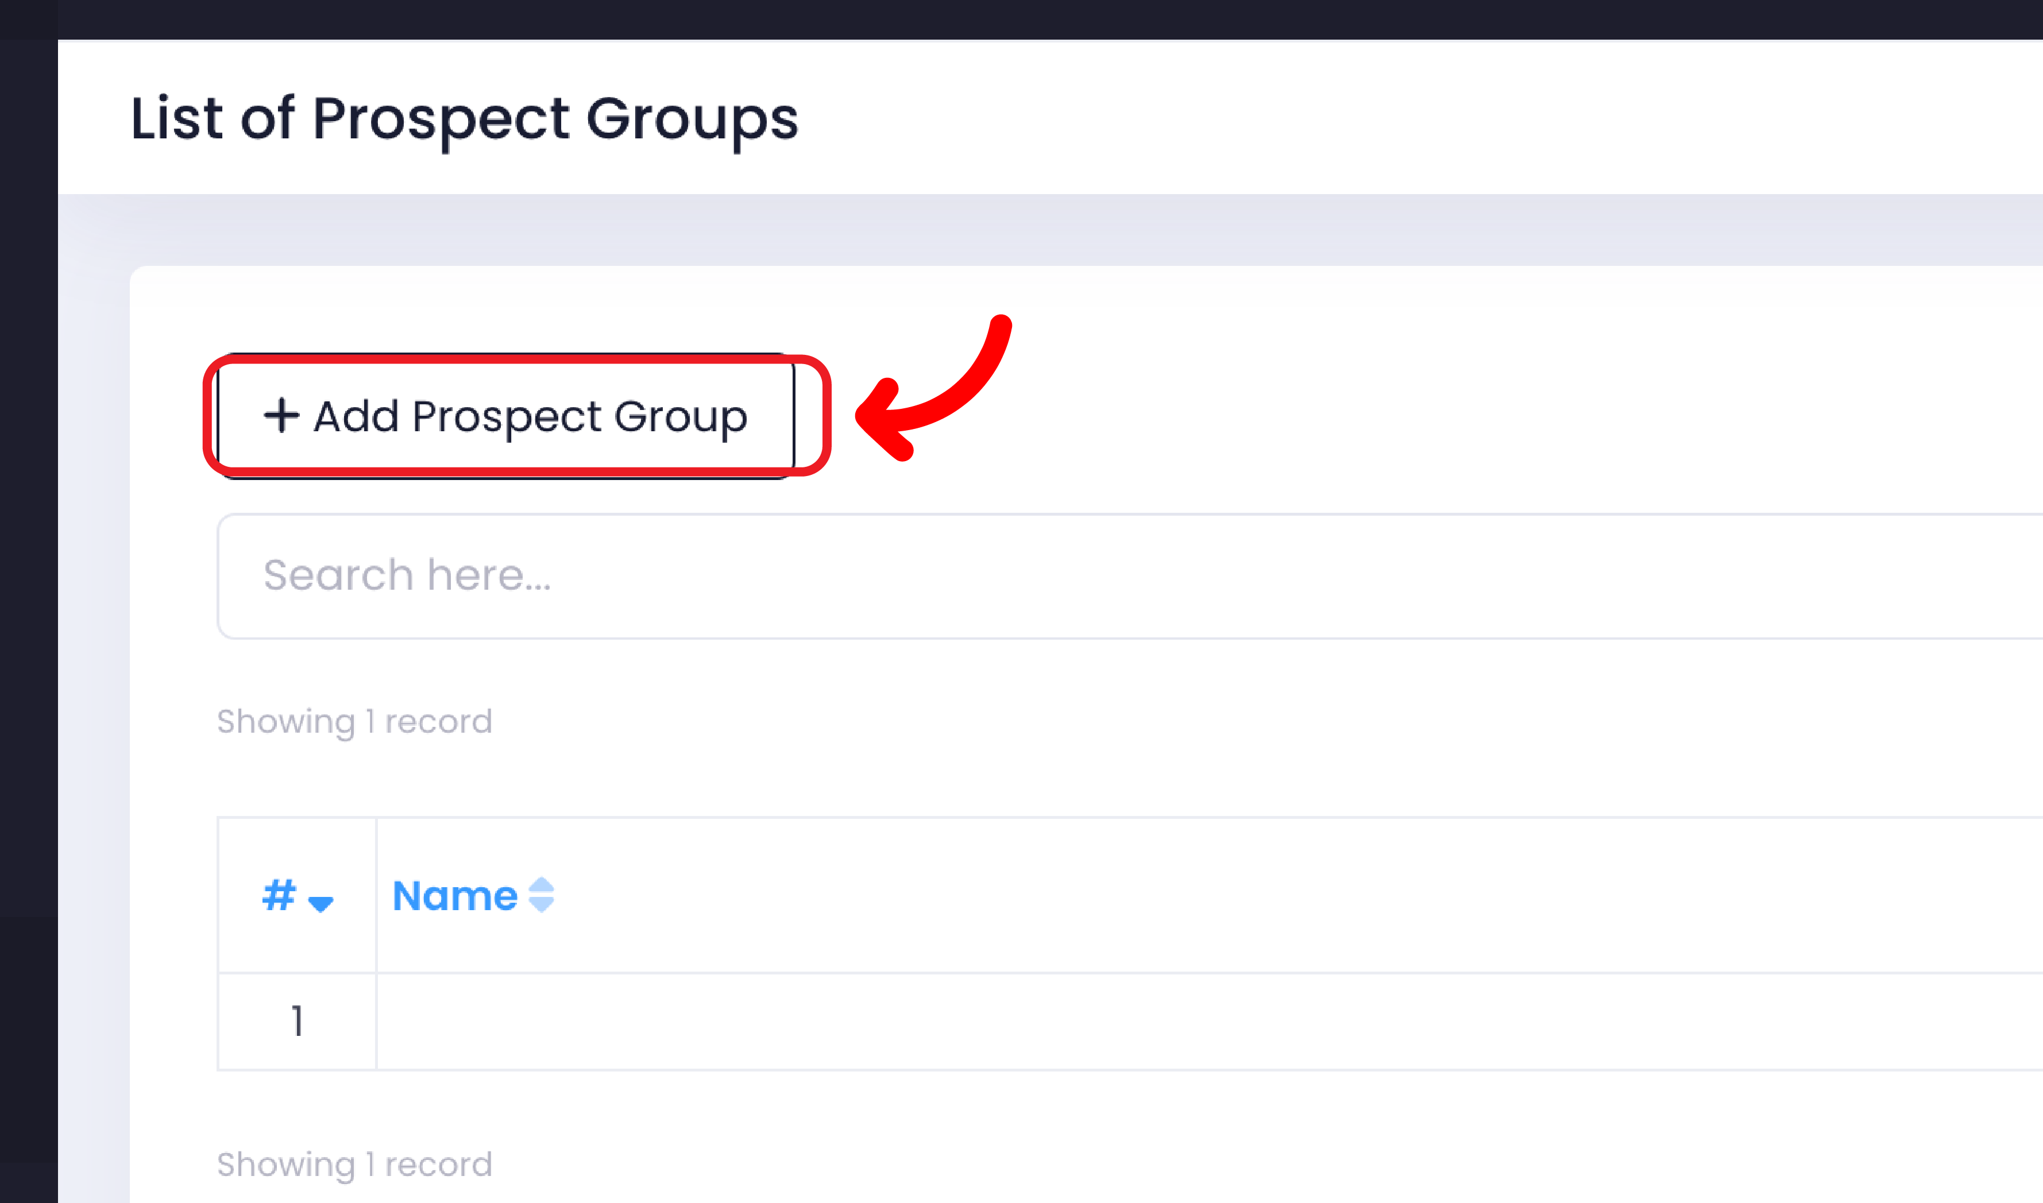Click the plus icon on Add Prospect Group

tap(281, 415)
